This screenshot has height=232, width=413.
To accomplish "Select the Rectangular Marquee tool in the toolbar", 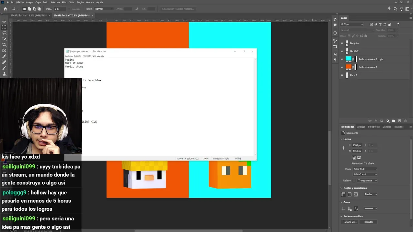I will pyautogui.click(x=4, y=27).
